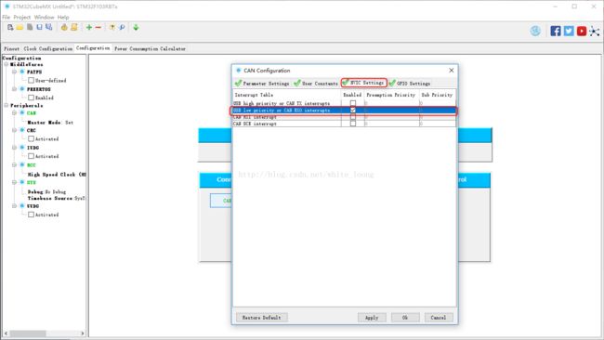Open the Twitter icon
This screenshot has width=604, height=340.
569,31
